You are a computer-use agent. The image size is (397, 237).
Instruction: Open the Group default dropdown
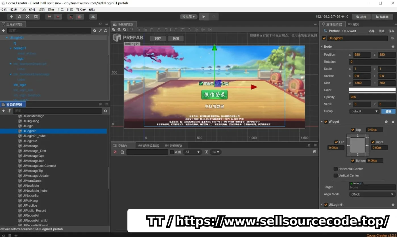(364, 111)
